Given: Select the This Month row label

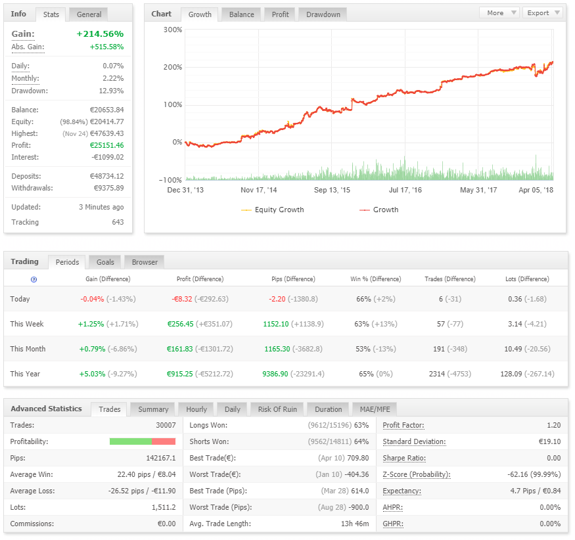Looking at the screenshot, I should (x=28, y=349).
